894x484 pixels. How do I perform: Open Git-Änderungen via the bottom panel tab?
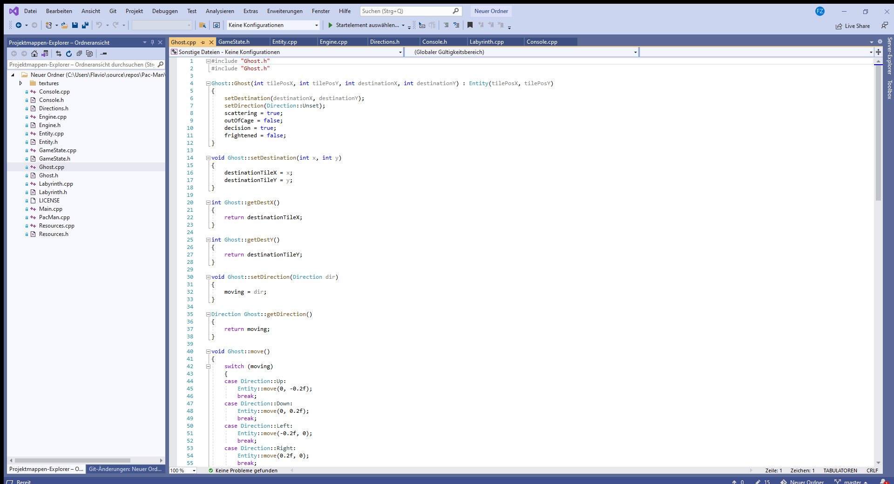(x=125, y=470)
